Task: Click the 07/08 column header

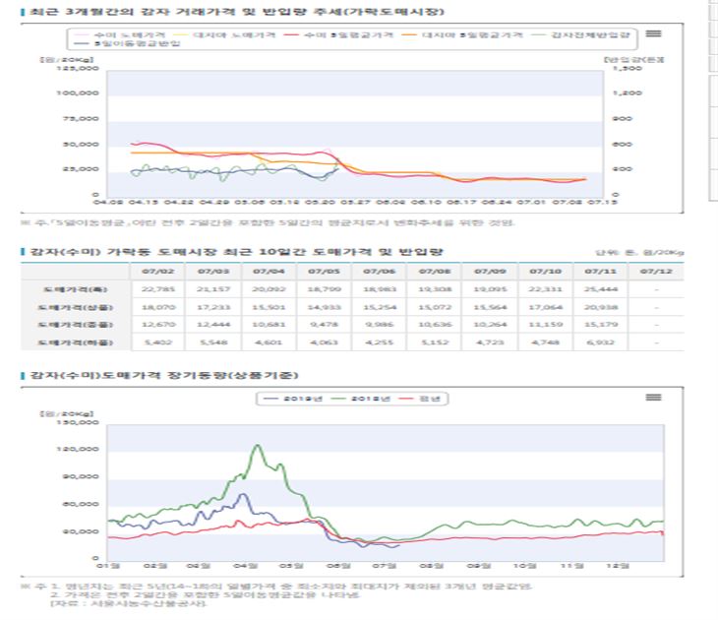Action: pyautogui.click(x=435, y=272)
